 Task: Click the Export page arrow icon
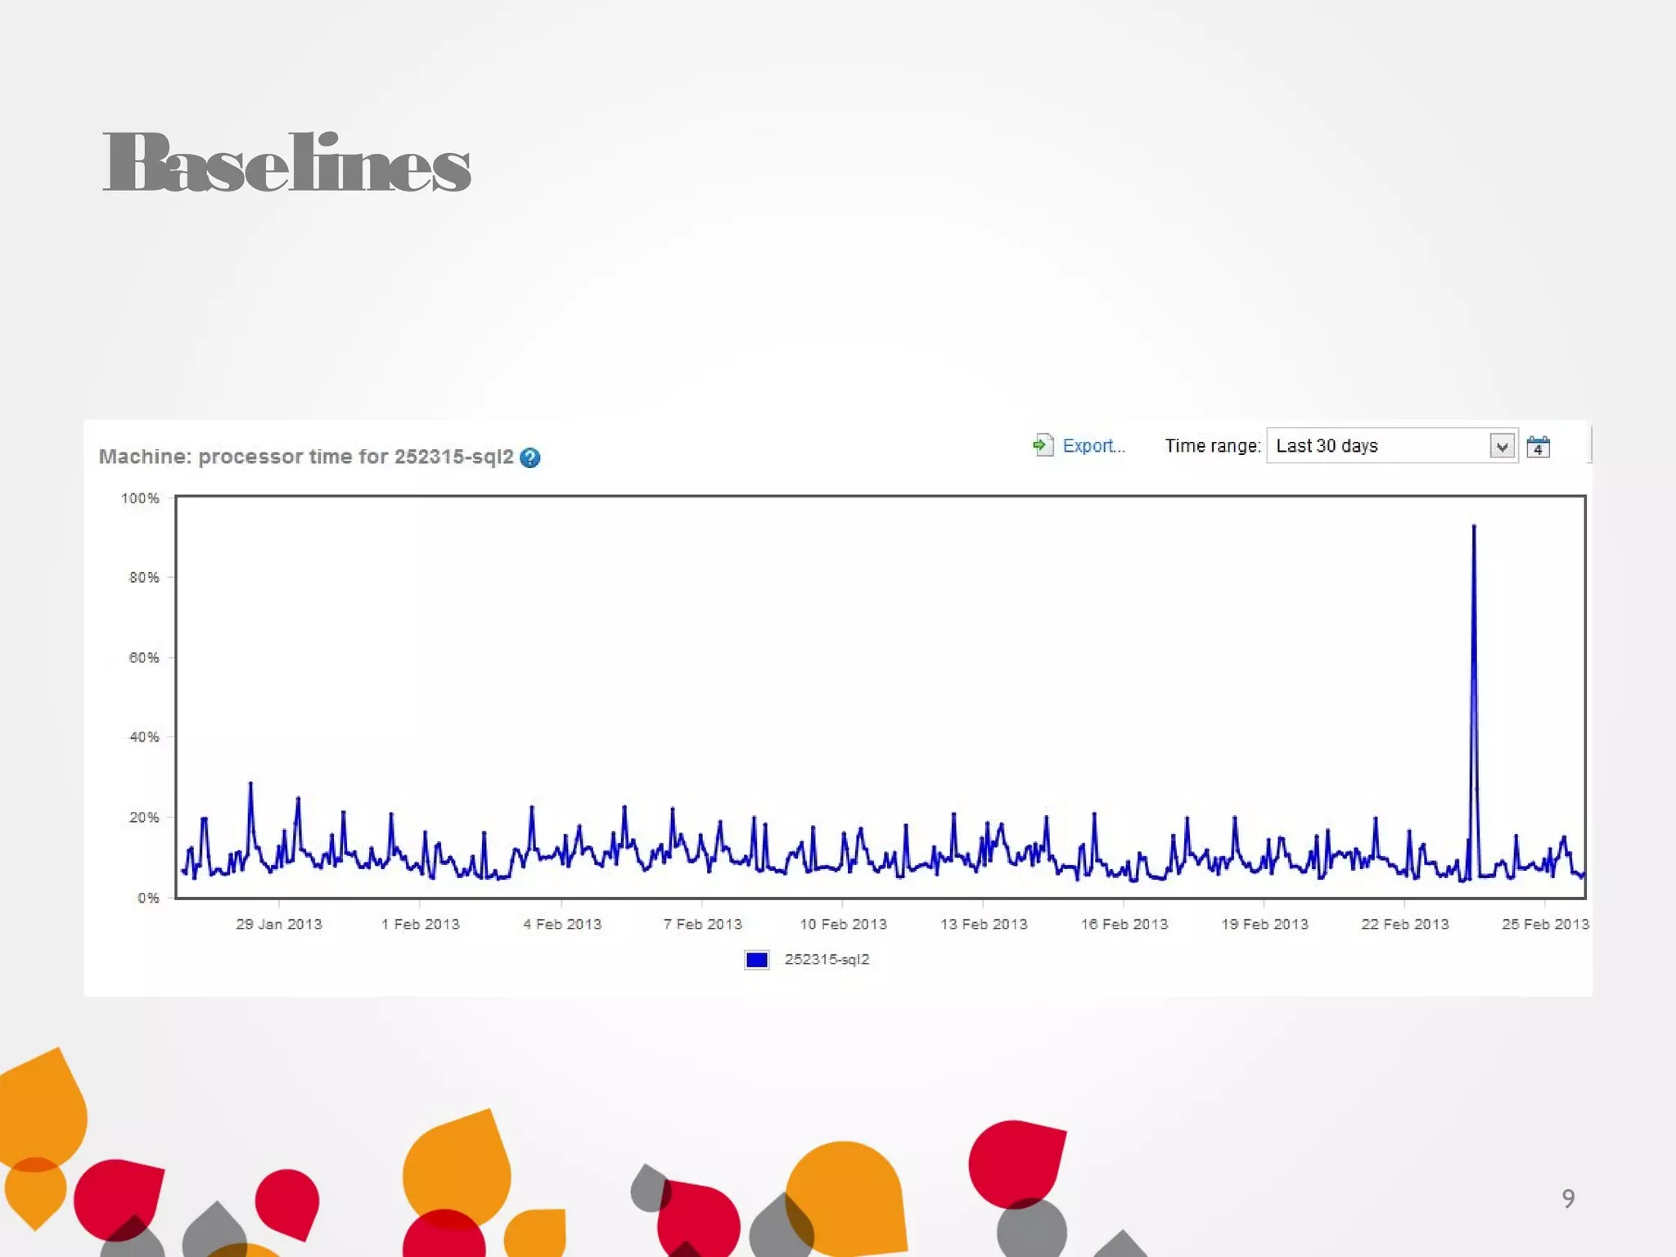tap(1042, 445)
